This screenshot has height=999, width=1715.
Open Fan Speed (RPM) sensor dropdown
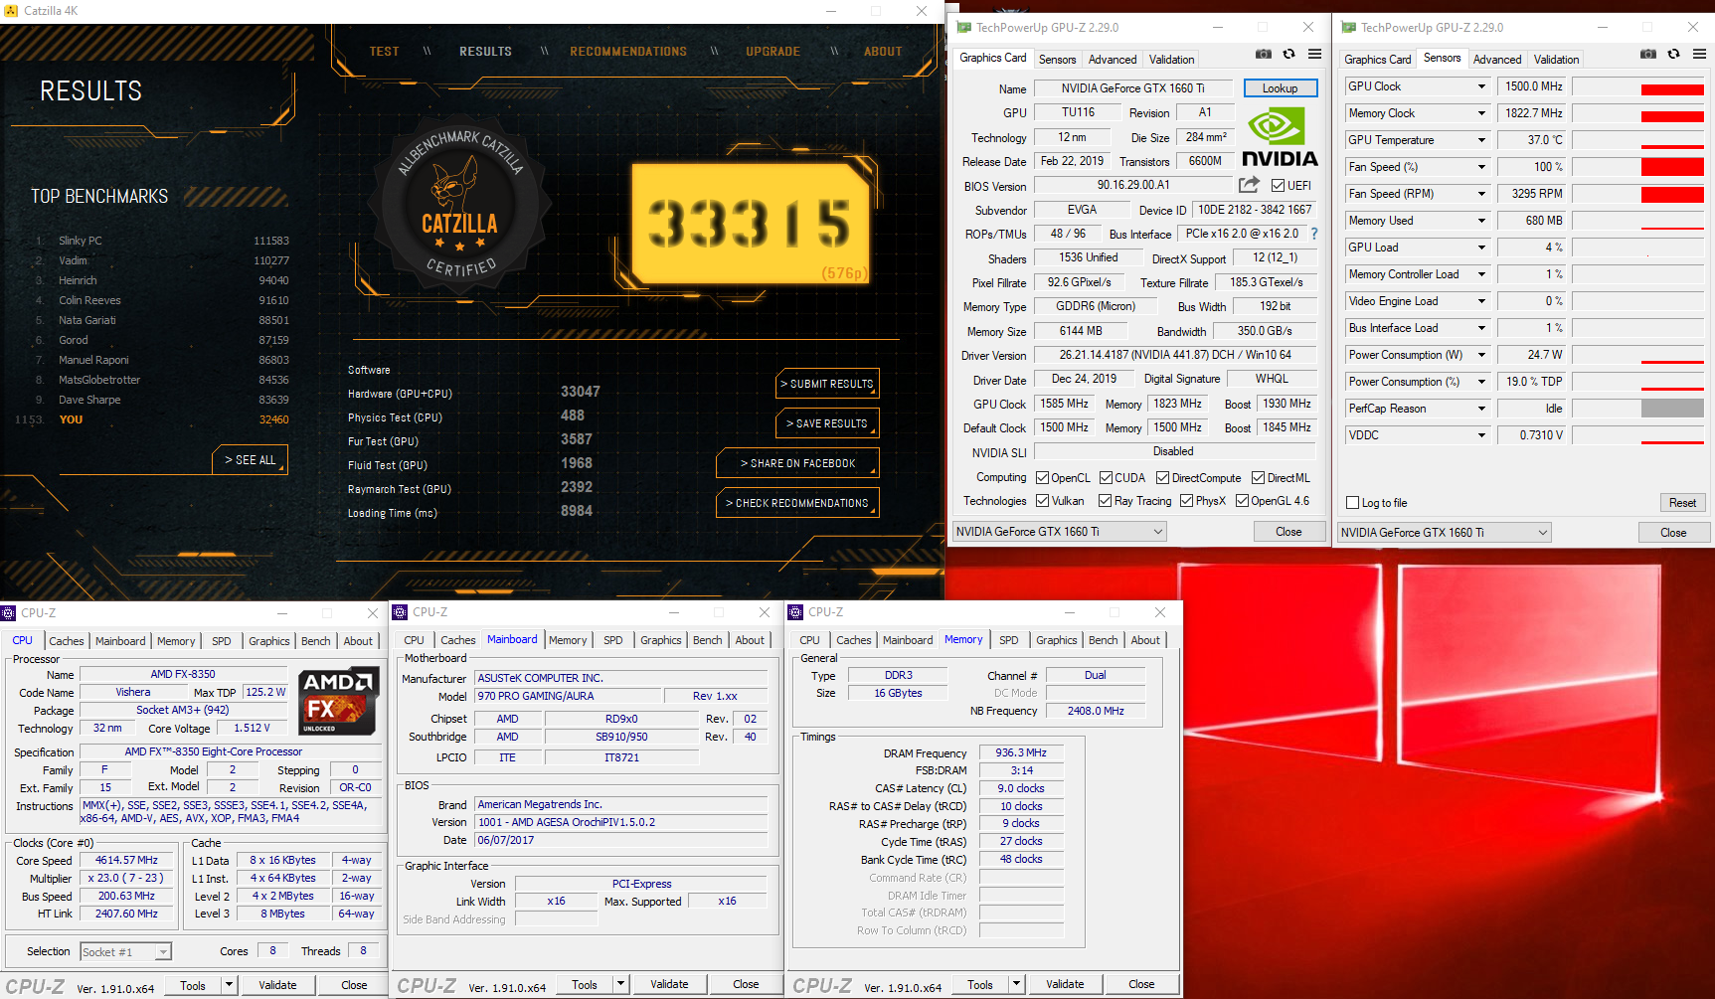(x=1481, y=194)
